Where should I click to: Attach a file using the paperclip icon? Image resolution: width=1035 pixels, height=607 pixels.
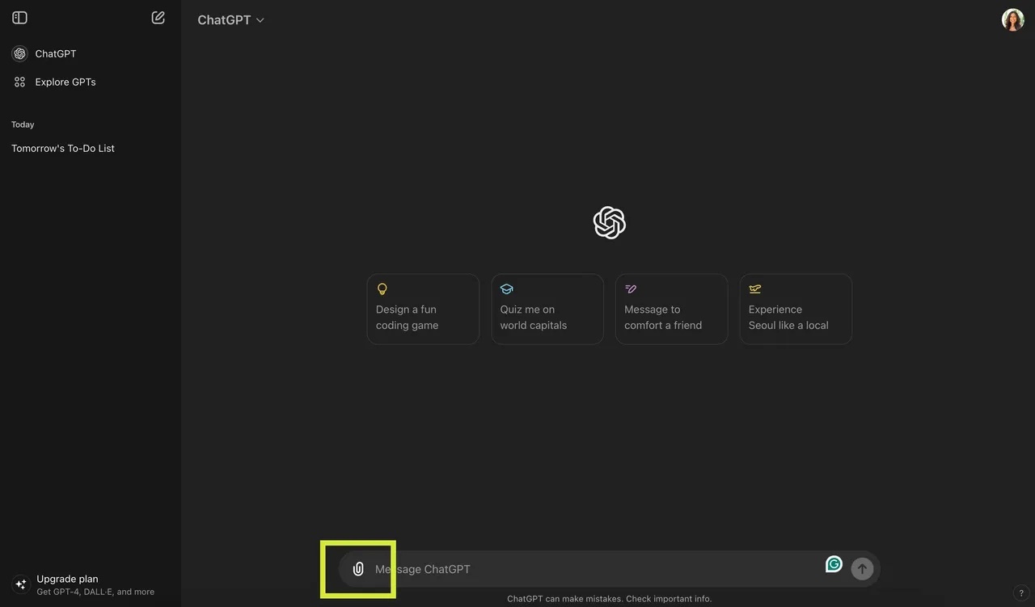tap(358, 569)
